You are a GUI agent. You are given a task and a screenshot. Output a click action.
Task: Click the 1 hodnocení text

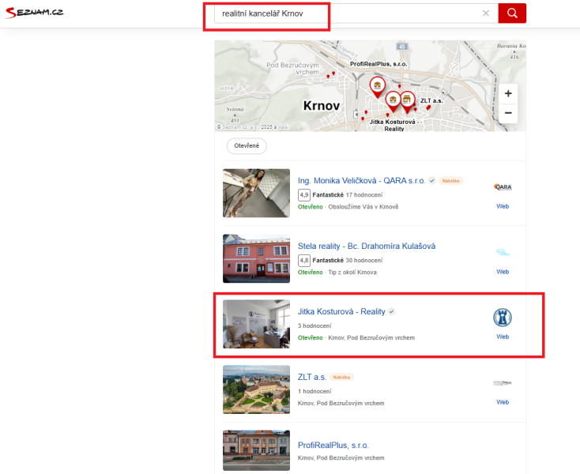pyautogui.click(x=314, y=391)
